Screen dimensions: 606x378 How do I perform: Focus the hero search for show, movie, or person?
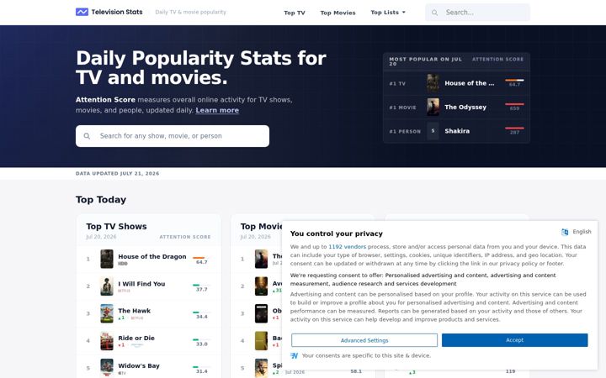[x=173, y=136]
